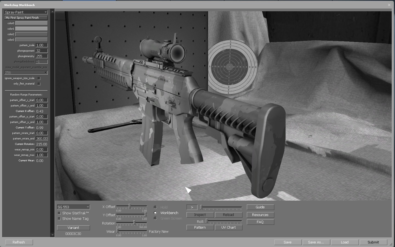The width and height of the screenshot is (395, 247).
Task: Edit the finish name field
Action: pyautogui.click(x=26, y=18)
